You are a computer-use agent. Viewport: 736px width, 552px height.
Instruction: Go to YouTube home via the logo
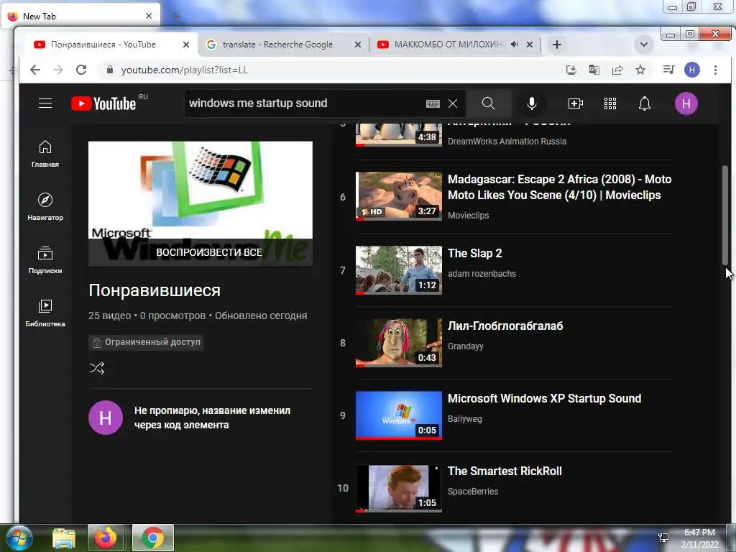[x=103, y=103]
